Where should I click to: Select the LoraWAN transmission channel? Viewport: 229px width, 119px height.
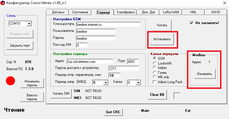154,63
